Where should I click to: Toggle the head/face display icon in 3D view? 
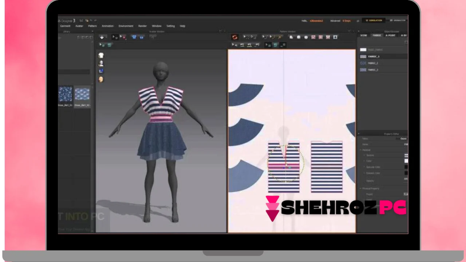click(x=101, y=79)
